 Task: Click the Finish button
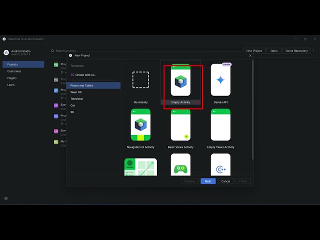click(243, 181)
